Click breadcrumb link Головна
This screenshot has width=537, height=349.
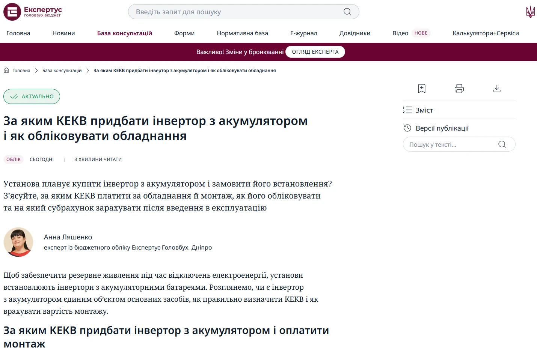[x=21, y=70]
